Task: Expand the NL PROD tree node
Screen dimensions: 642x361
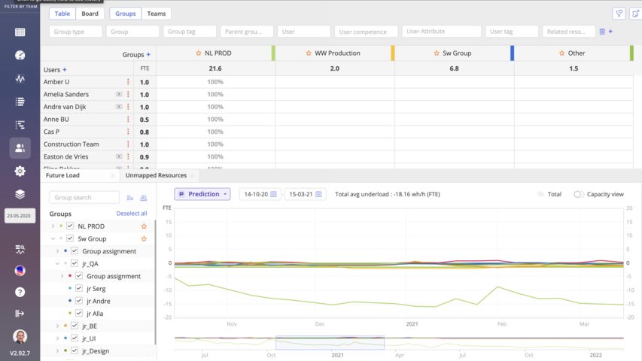Action: 53,226
